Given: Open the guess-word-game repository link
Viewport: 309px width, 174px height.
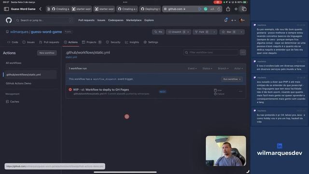Looking at the screenshot, I should pos(46,32).
